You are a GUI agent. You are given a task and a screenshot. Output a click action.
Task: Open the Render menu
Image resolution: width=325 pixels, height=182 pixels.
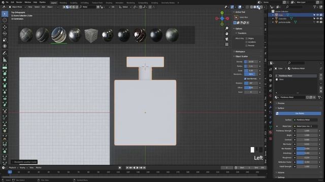19,3
